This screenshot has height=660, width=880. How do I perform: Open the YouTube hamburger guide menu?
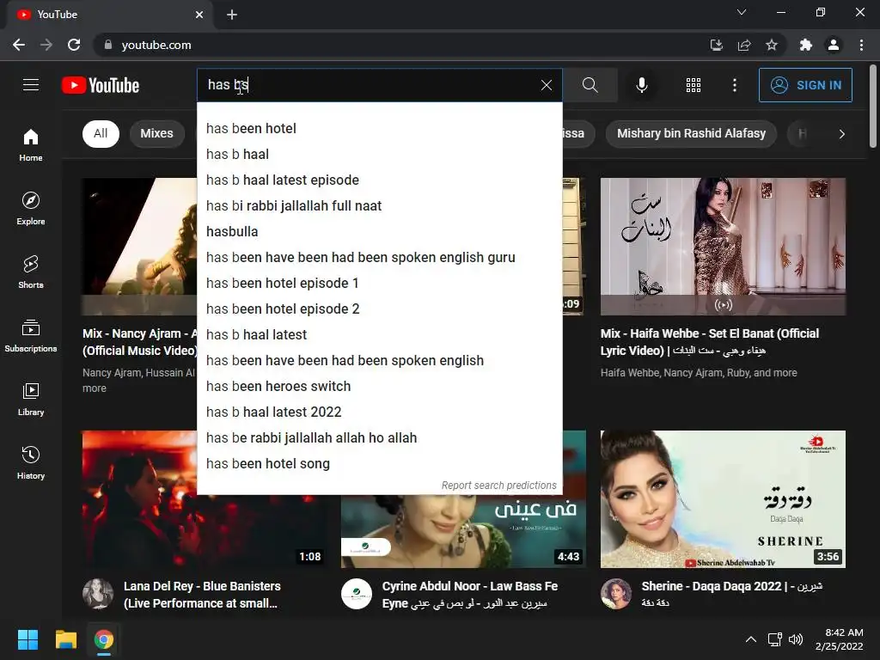click(x=31, y=85)
